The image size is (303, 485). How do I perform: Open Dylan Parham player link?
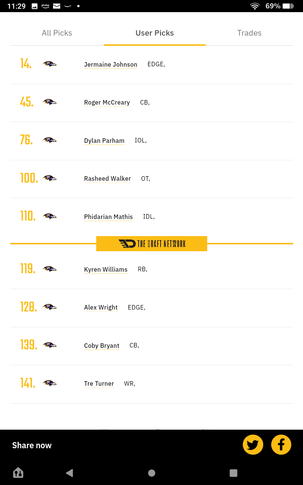pyautogui.click(x=104, y=141)
